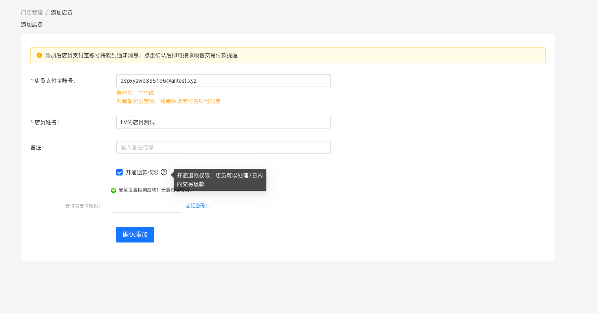The width and height of the screenshot is (598, 313).
Task: Click the 备注 label
Action: point(37,147)
